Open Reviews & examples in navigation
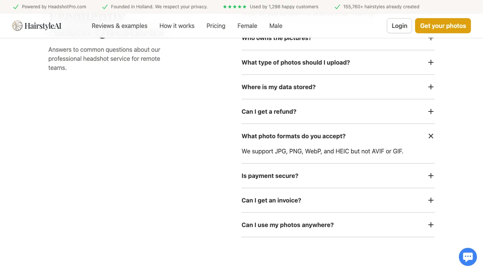Viewport: 483px width, 272px height. point(119,26)
